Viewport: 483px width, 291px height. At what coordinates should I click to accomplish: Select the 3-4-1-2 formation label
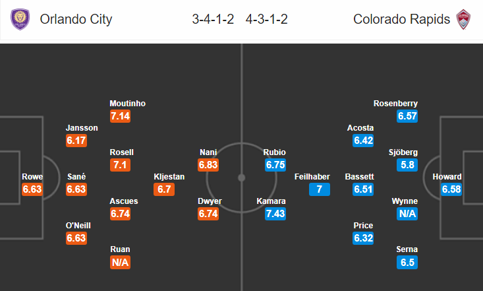pyautogui.click(x=213, y=19)
